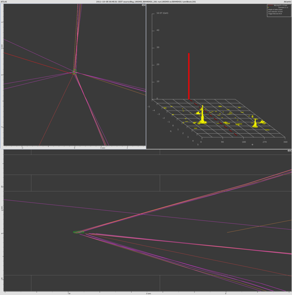Click the green vertex ellipse in the bottom view

click(79, 232)
